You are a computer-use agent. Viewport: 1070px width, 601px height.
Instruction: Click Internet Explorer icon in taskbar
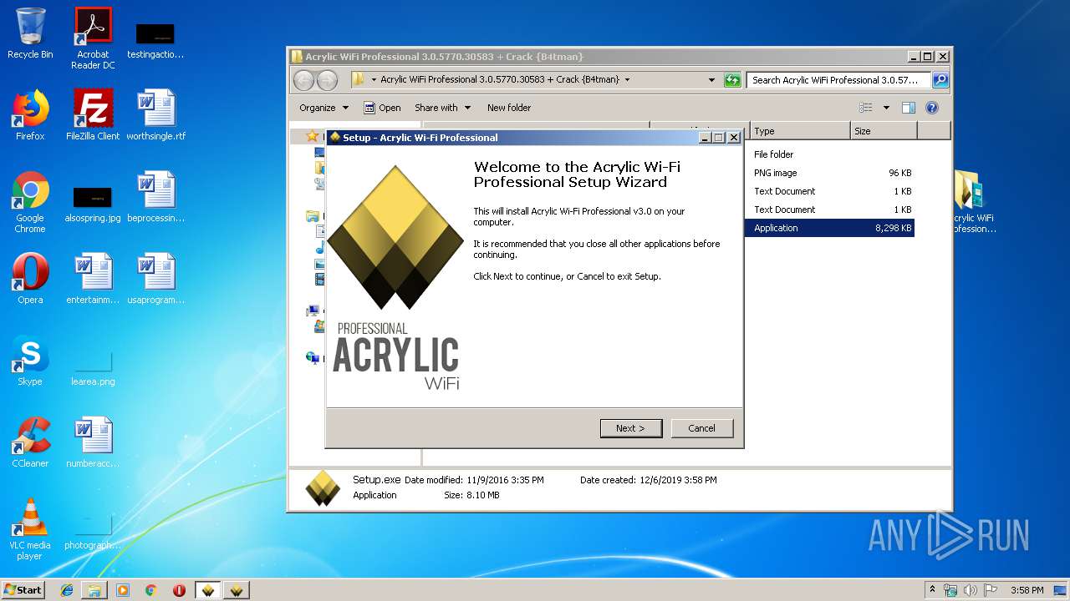coord(67,590)
